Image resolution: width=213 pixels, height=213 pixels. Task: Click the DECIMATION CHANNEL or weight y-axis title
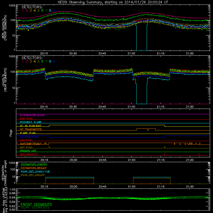[x=4, y=173]
